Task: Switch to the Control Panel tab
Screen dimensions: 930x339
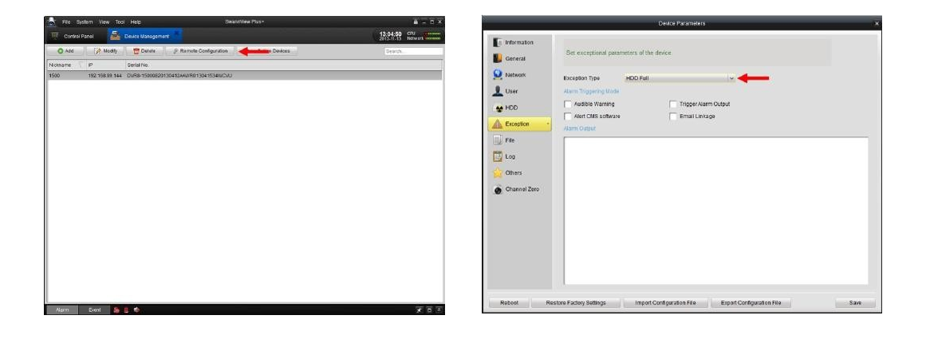Action: click(x=73, y=35)
